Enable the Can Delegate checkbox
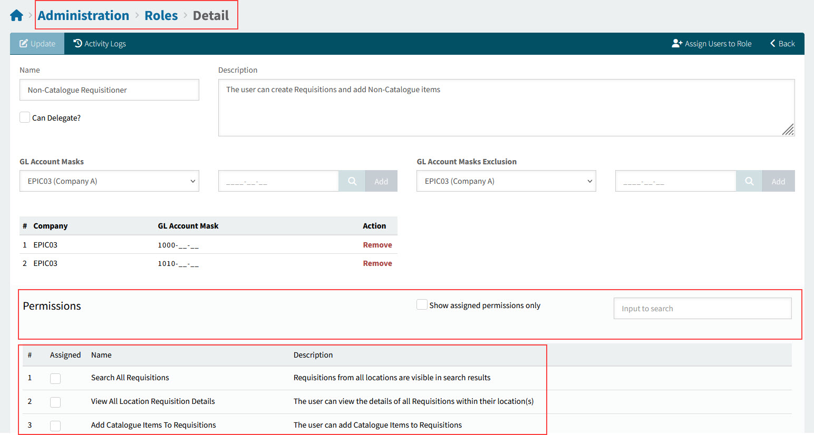Screen dimensions: 814x435 coord(25,117)
